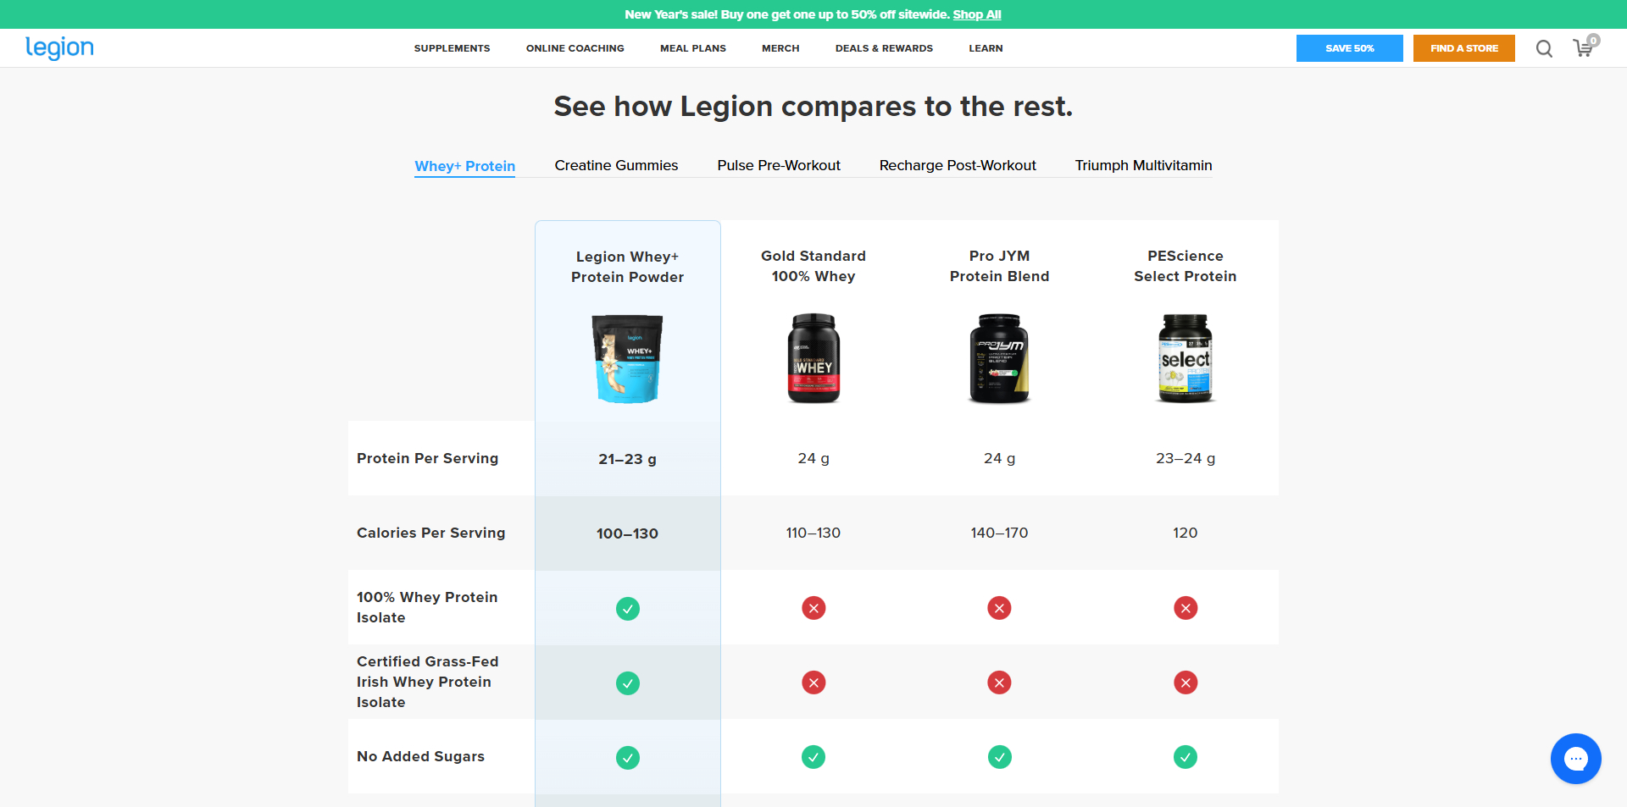
Task: Open the live chat bubble
Action: pos(1575,759)
